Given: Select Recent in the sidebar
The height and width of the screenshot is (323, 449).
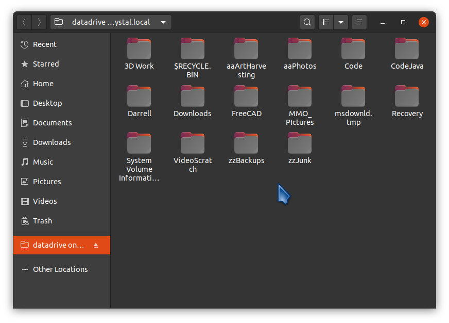Looking at the screenshot, I should (x=44, y=44).
